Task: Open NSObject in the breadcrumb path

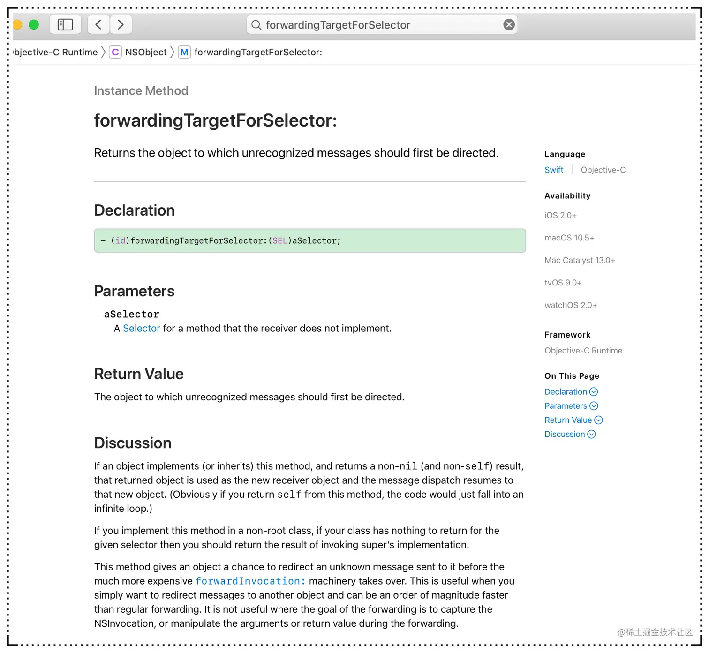Action: pos(146,52)
